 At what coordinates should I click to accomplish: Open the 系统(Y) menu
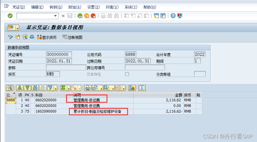coord(131,7)
